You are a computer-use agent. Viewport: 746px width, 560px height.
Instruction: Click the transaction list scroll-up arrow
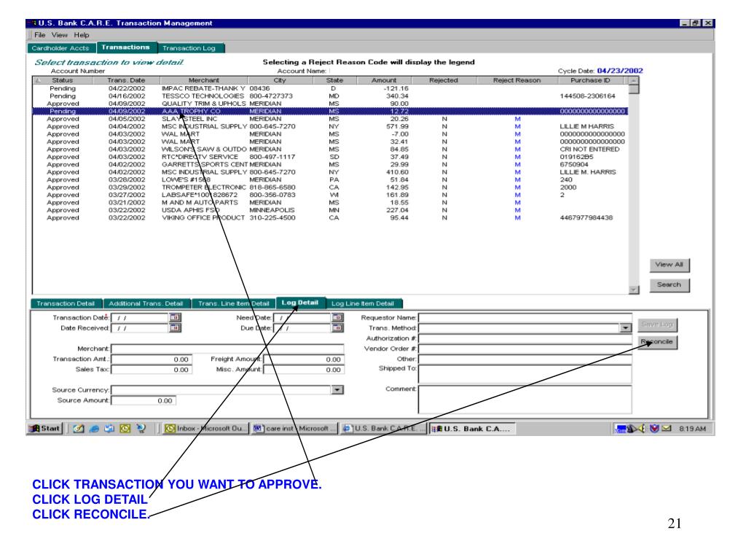click(633, 80)
